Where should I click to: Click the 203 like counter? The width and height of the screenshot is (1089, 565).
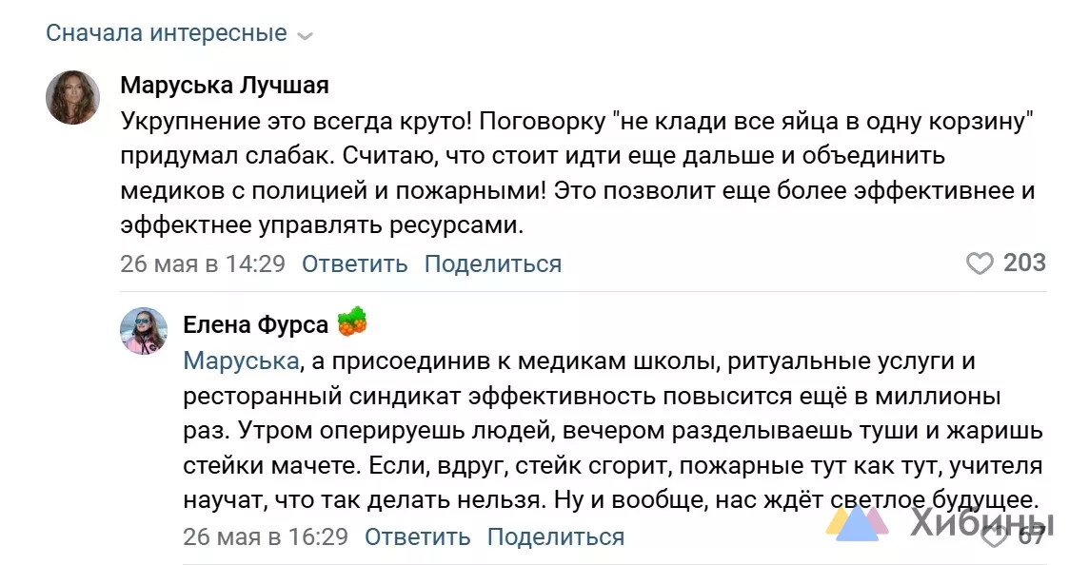pyautogui.click(x=1024, y=263)
